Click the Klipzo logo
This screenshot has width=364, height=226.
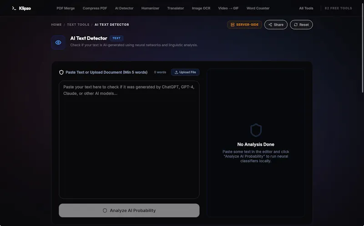21,8
